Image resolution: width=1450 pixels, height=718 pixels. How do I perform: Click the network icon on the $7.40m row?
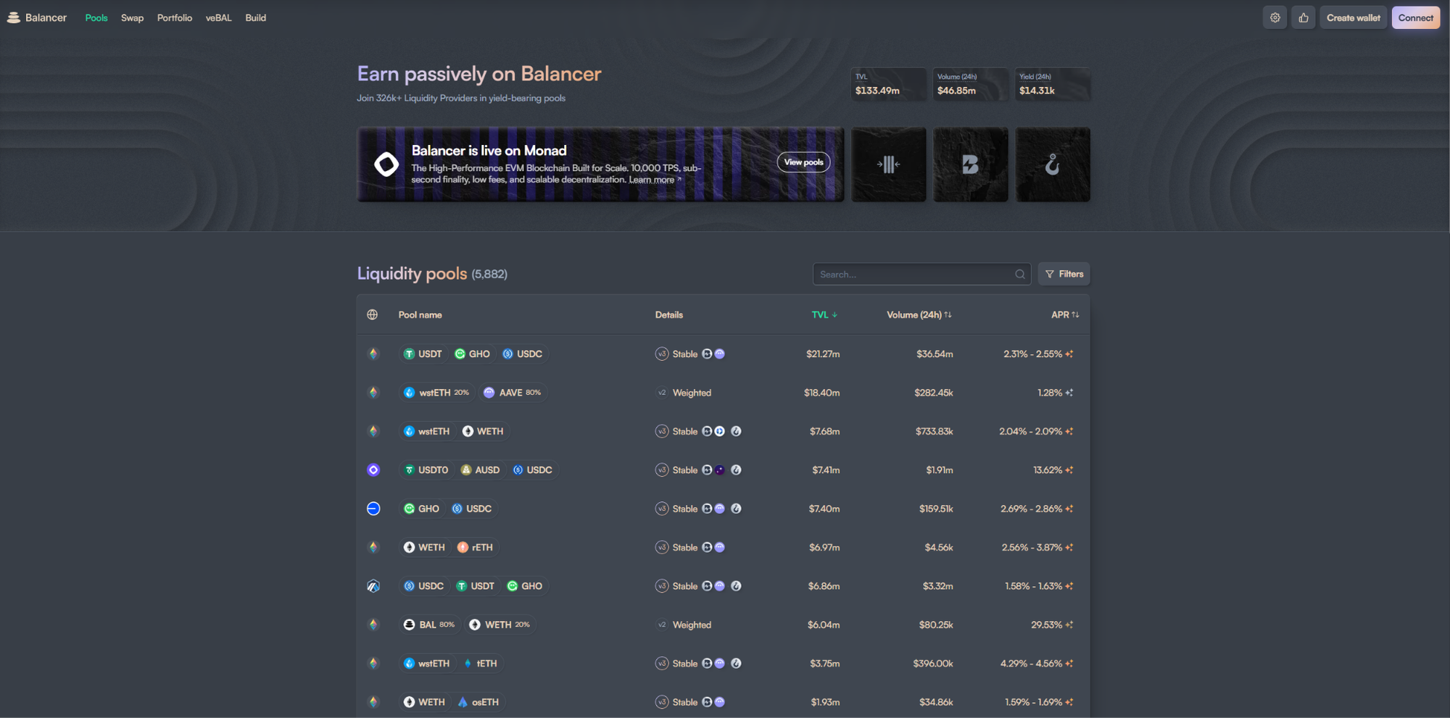[x=373, y=509]
